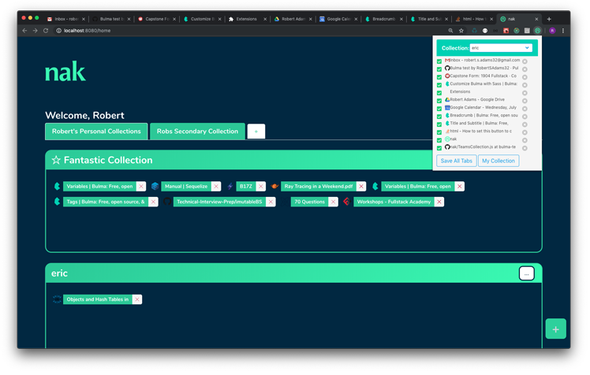This screenshot has width=590, height=375.
Task: Open the ellipsis menu on eric collection
Action: pos(526,273)
